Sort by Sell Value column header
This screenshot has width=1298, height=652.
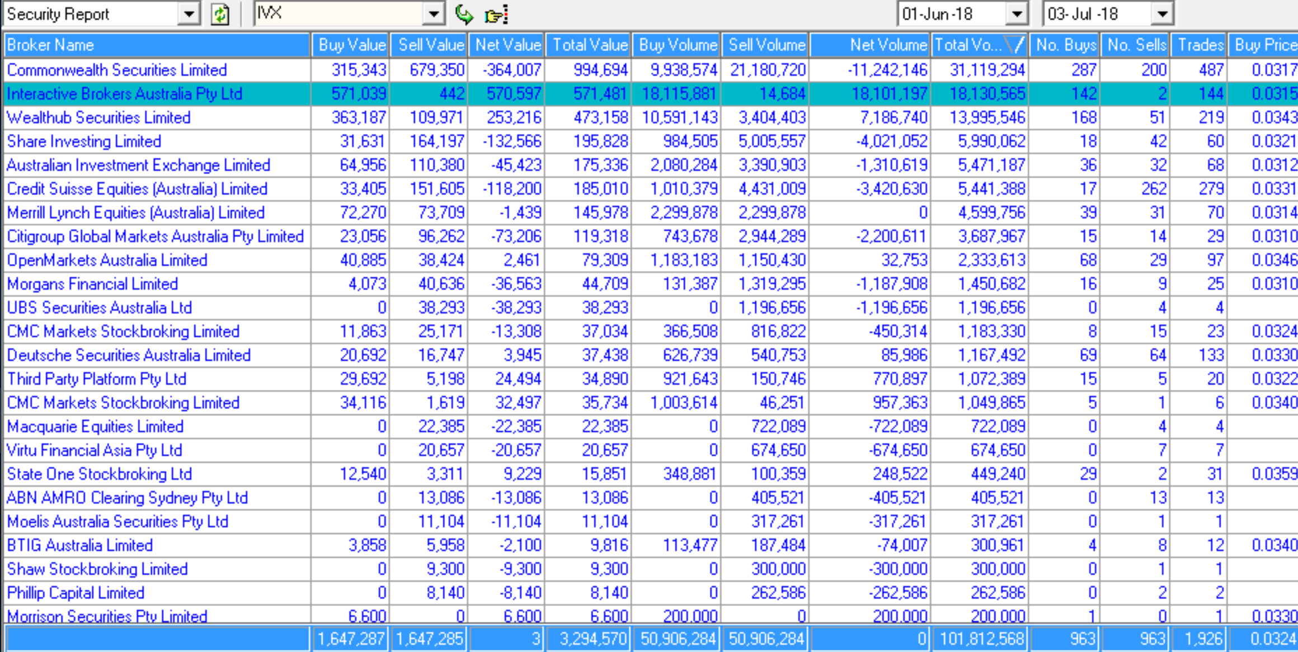tap(429, 45)
